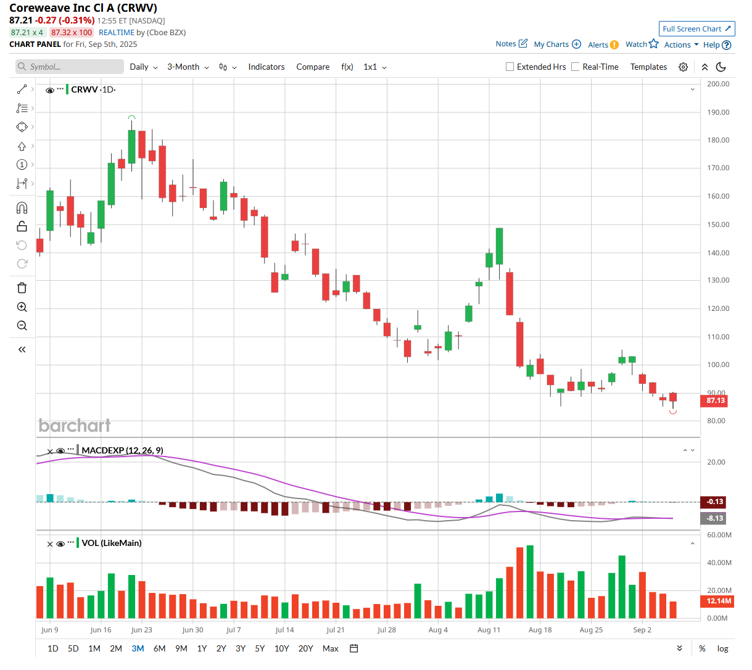Open MACDEXP indicator options dots
The width and height of the screenshot is (752, 670).
(x=71, y=450)
